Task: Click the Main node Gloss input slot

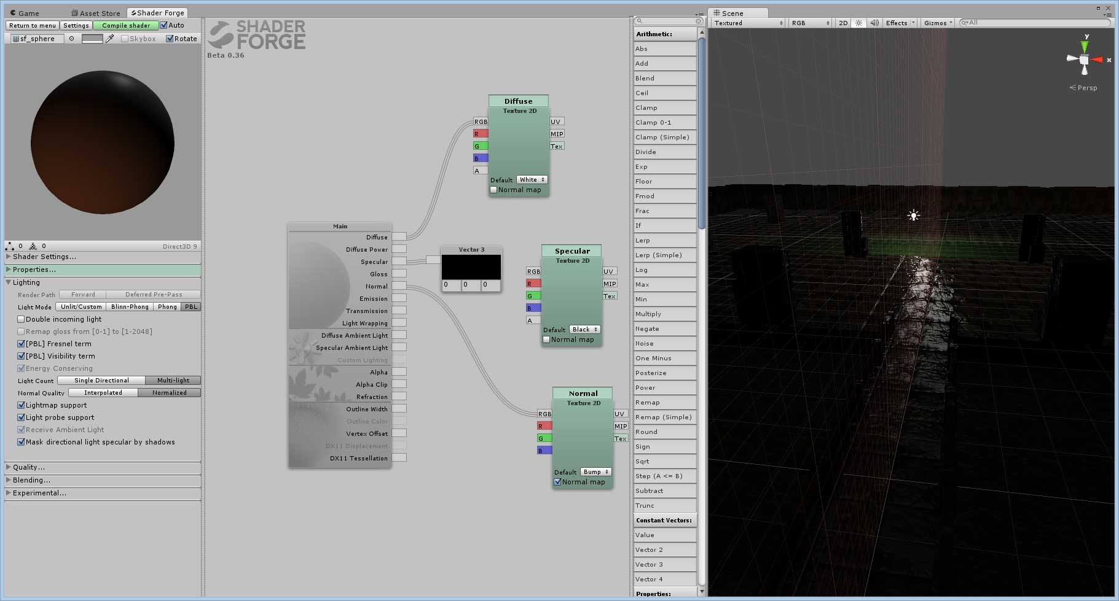Action: pyautogui.click(x=399, y=274)
